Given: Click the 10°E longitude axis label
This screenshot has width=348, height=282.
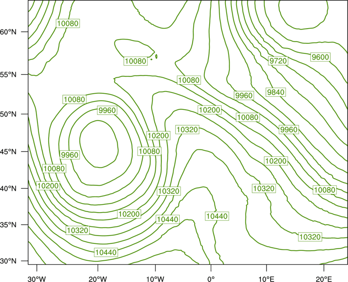Looking at the screenshot, I should pyautogui.click(x=266, y=279).
